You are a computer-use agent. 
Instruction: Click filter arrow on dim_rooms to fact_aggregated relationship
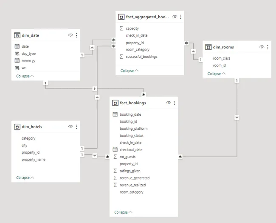tap(193, 51)
